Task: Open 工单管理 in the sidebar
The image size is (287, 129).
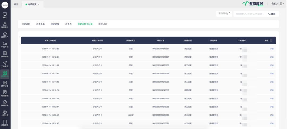Action: coord(5,64)
